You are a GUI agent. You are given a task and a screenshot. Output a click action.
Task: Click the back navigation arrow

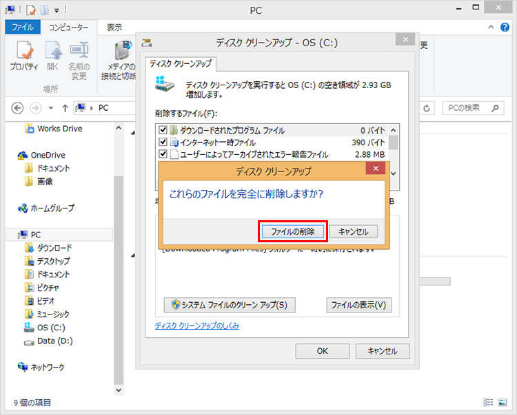pos(18,108)
